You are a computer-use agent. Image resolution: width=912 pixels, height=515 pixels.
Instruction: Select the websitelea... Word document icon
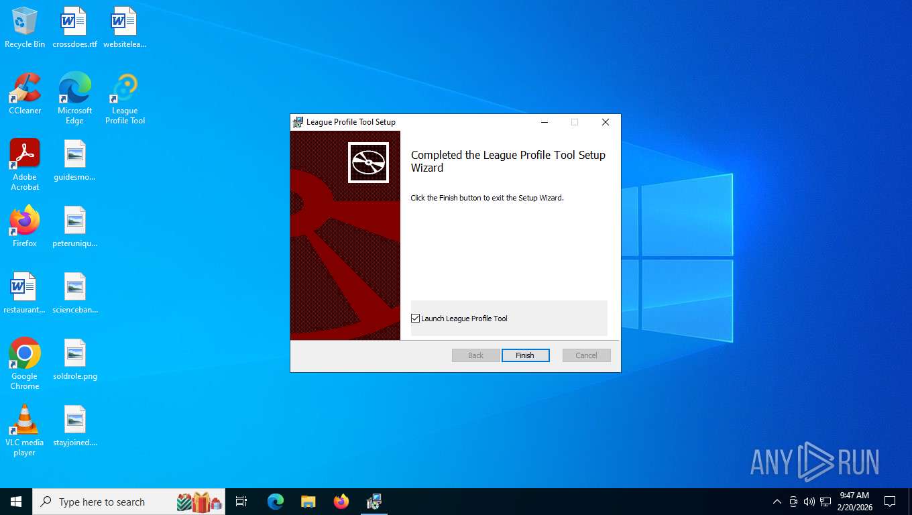(x=125, y=27)
